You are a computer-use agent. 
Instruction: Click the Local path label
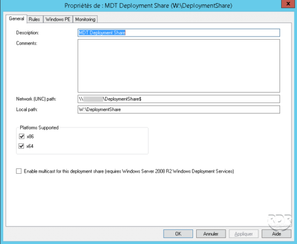pos(27,110)
